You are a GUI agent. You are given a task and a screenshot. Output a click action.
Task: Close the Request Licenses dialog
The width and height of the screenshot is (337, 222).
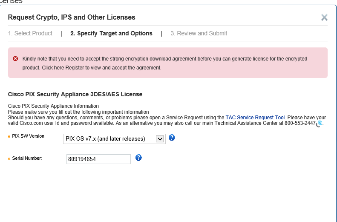pos(324,17)
